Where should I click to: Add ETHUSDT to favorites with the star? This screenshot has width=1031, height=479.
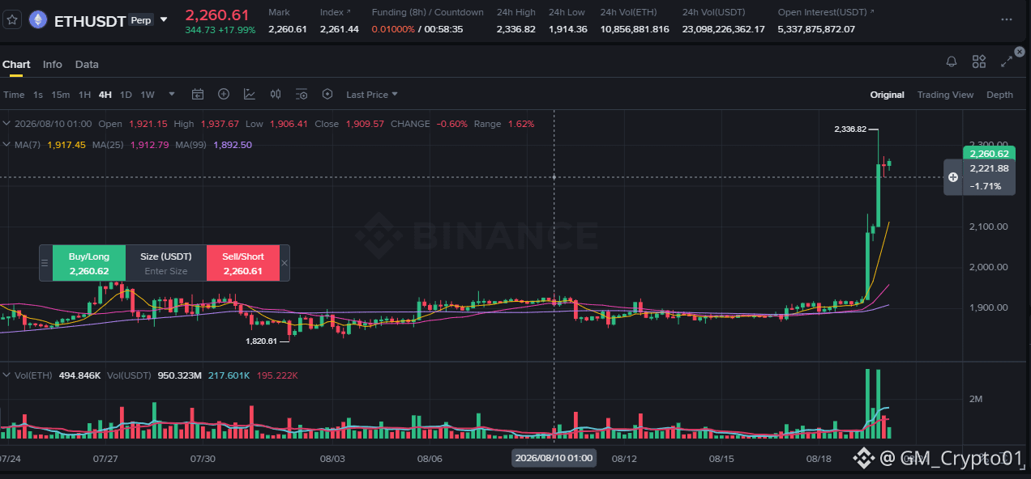pyautogui.click(x=12, y=20)
